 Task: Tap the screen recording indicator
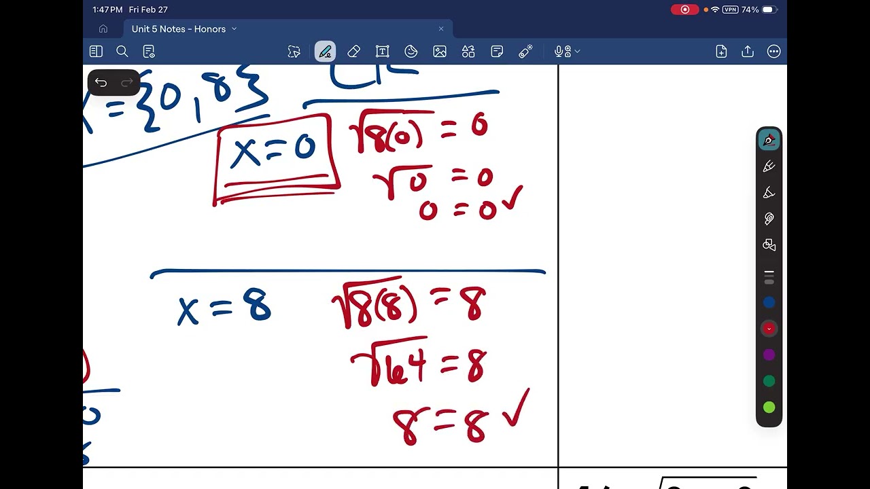click(685, 10)
